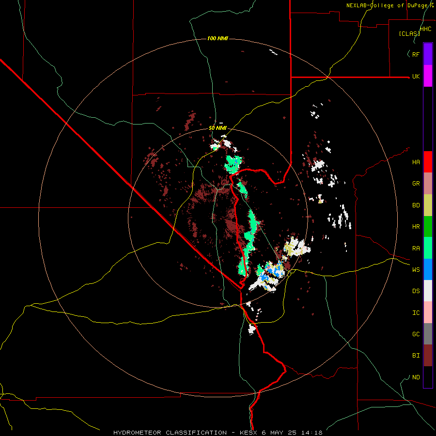Viewport: 436px width, 436px height.
Task: Select the light pink IC ice crystals swatch
Action: (428, 312)
